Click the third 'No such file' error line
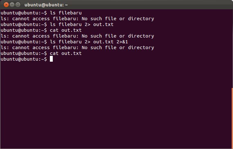233x149 pixels. pyautogui.click(x=78, y=48)
